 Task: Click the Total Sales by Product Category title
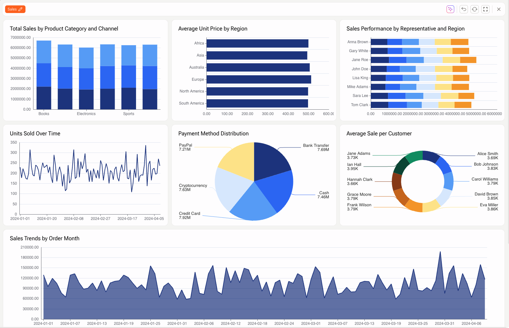click(64, 29)
